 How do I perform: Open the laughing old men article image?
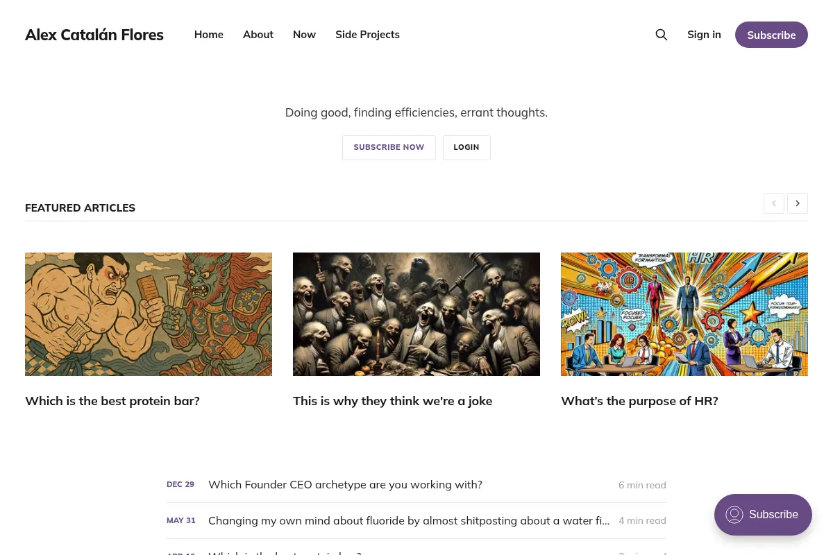416,314
